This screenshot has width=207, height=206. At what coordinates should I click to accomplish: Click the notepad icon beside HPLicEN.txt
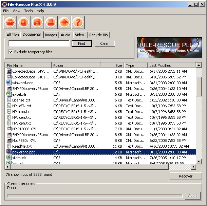coord(9,106)
